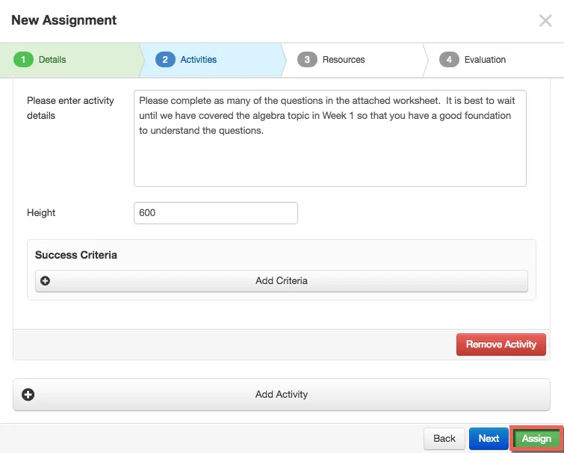Assign the assignment with the green button
This screenshot has height=453, width=564.
coord(536,439)
